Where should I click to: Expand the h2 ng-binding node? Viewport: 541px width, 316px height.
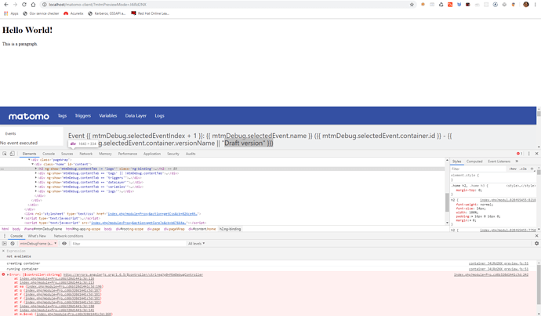pos(36,169)
